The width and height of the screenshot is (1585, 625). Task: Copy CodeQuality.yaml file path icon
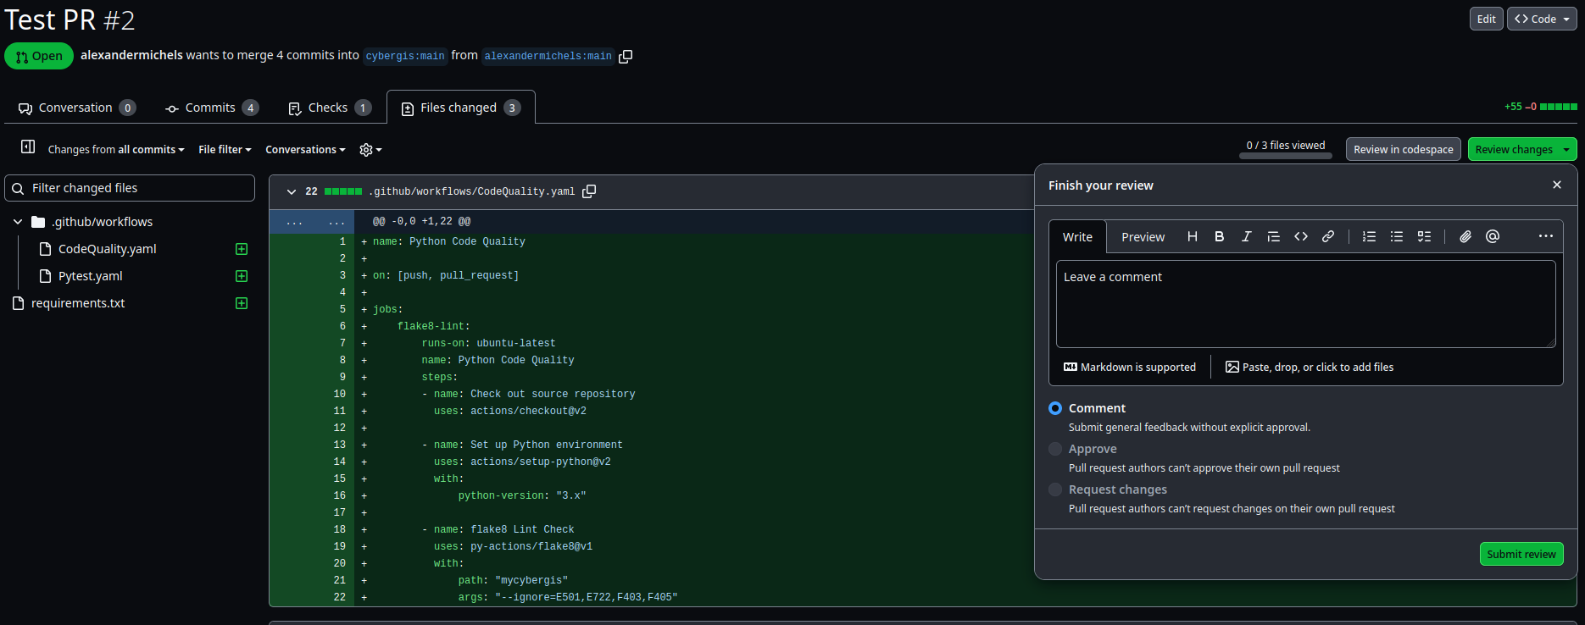(x=589, y=191)
